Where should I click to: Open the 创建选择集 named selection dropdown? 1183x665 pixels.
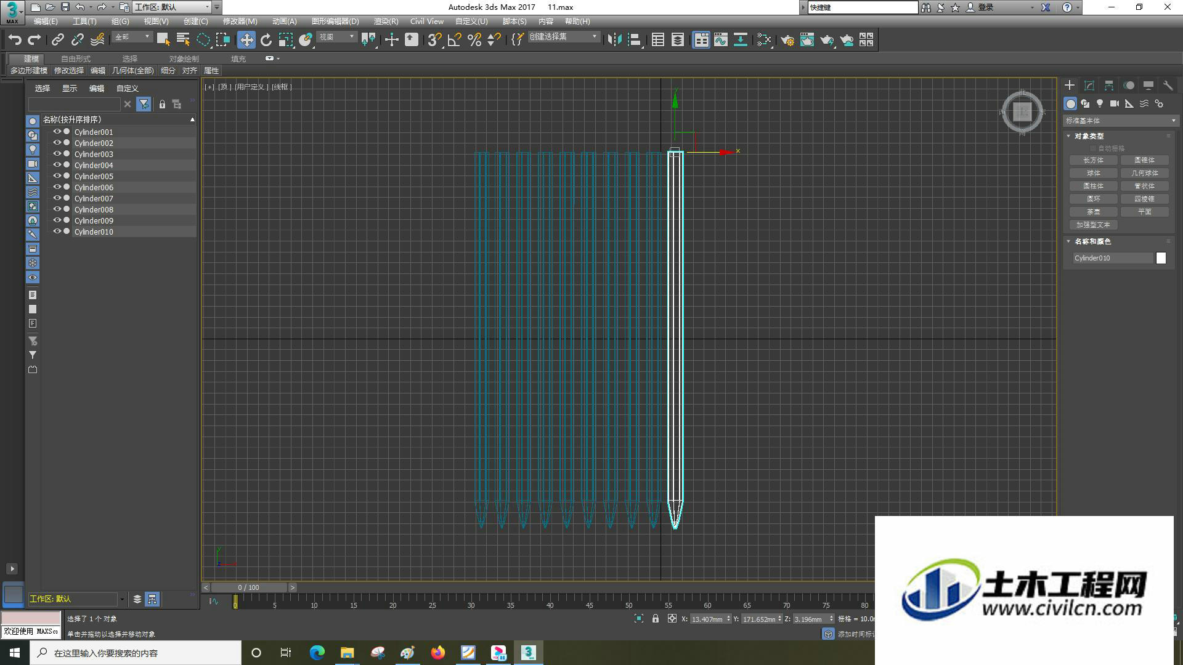pos(563,38)
